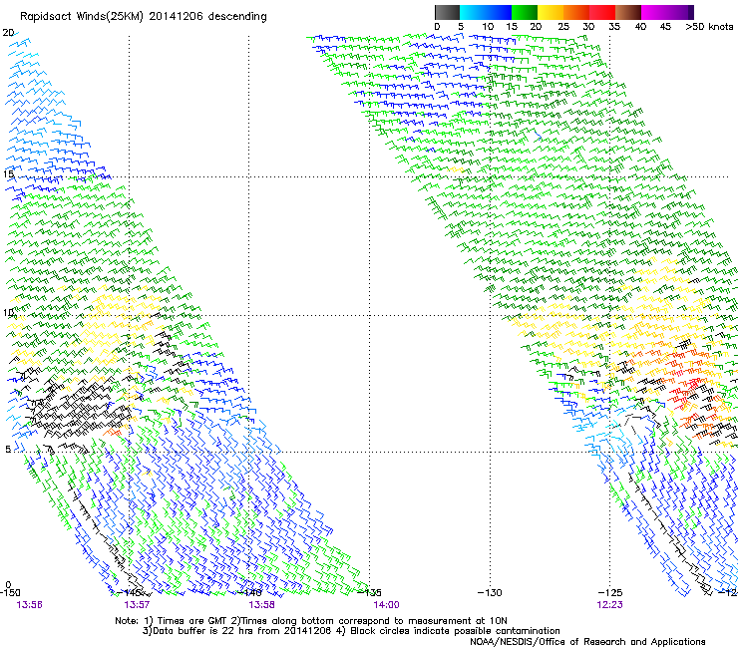This screenshot has width=738, height=648.
Task: Click the 'NOAA/NESDIS/Office of Research and Applications' credit
Action: [x=587, y=642]
